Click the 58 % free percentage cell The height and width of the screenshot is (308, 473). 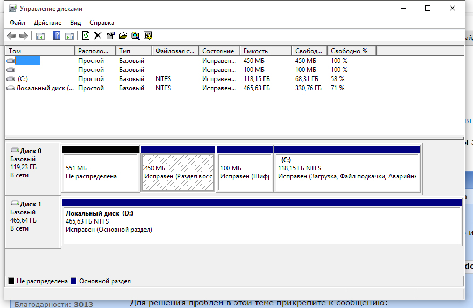(338, 79)
